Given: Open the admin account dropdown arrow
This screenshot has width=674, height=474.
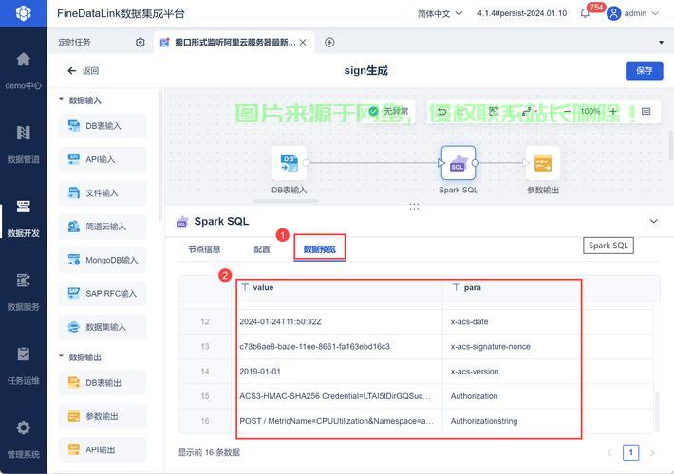Looking at the screenshot, I should (655, 13).
